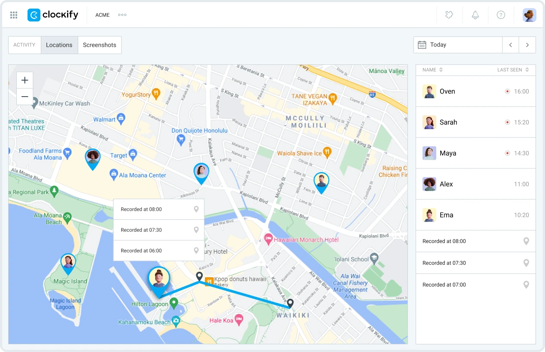Click the YogurStory restaurant pin
545x352 pixels.
point(156,94)
